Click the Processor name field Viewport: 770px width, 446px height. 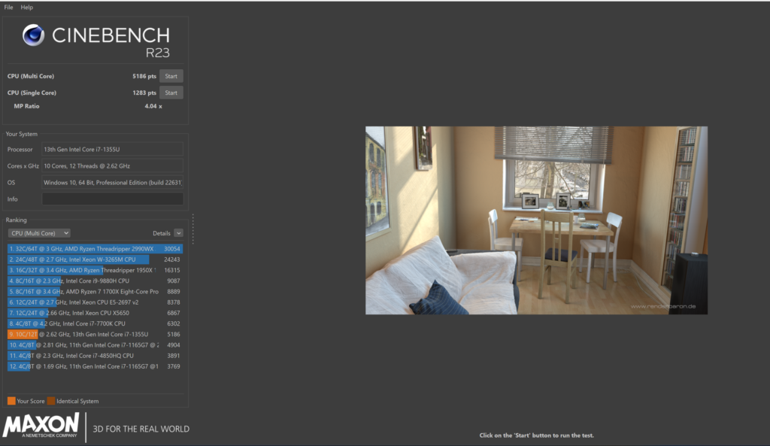pos(112,150)
